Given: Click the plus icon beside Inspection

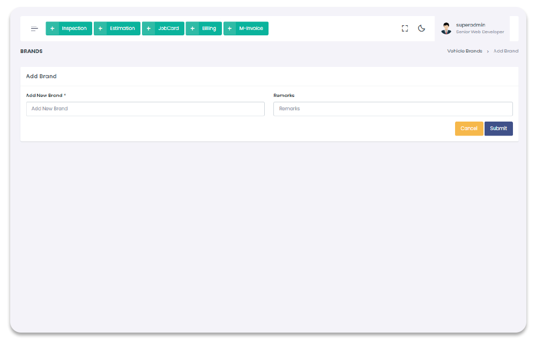Looking at the screenshot, I should tap(52, 29).
